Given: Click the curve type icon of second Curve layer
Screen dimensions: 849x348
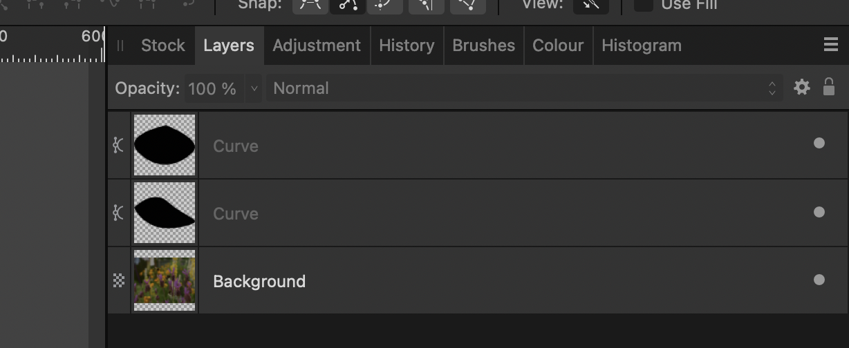Looking at the screenshot, I should coord(118,213).
